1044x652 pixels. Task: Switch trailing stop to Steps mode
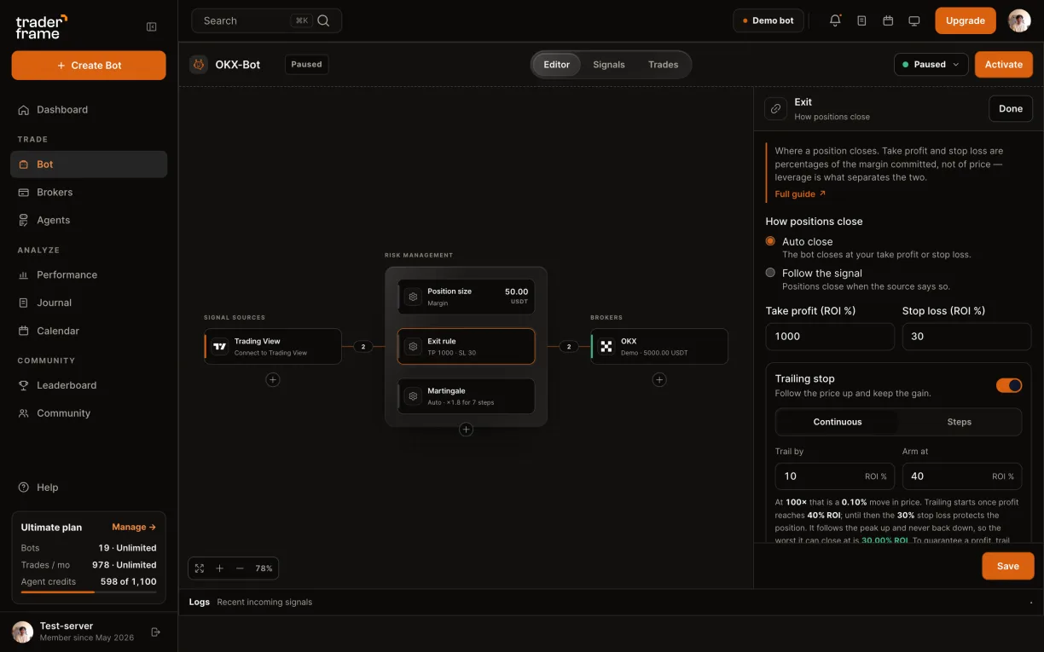[959, 422]
